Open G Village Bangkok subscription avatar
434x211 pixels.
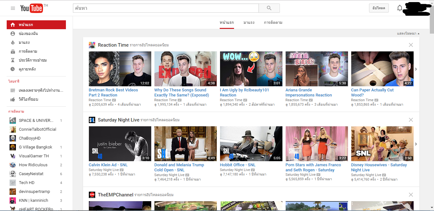point(13,147)
